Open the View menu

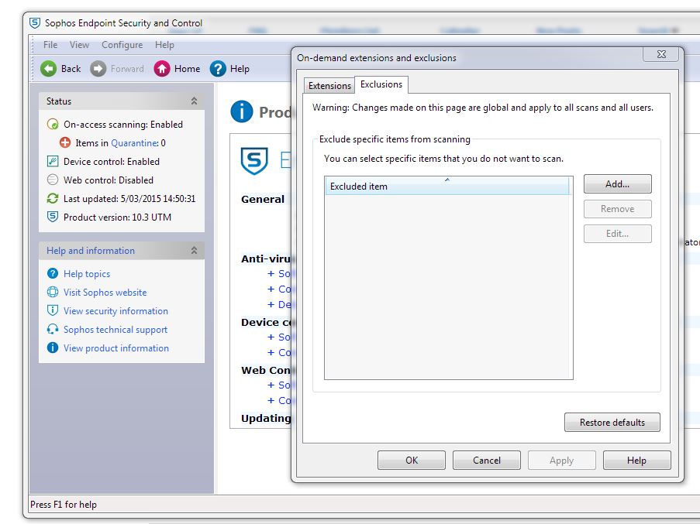pos(80,45)
